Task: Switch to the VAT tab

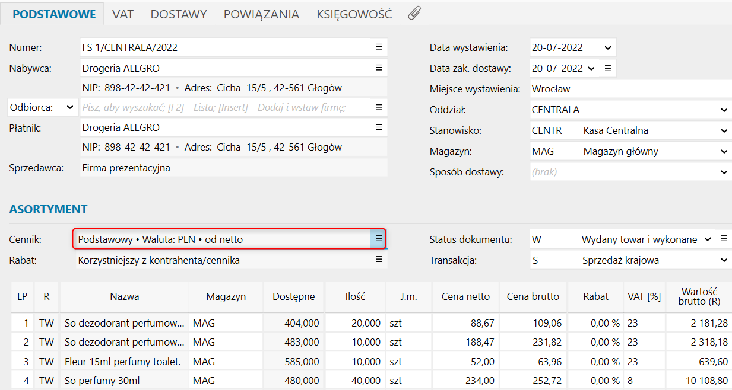Action: [x=123, y=14]
